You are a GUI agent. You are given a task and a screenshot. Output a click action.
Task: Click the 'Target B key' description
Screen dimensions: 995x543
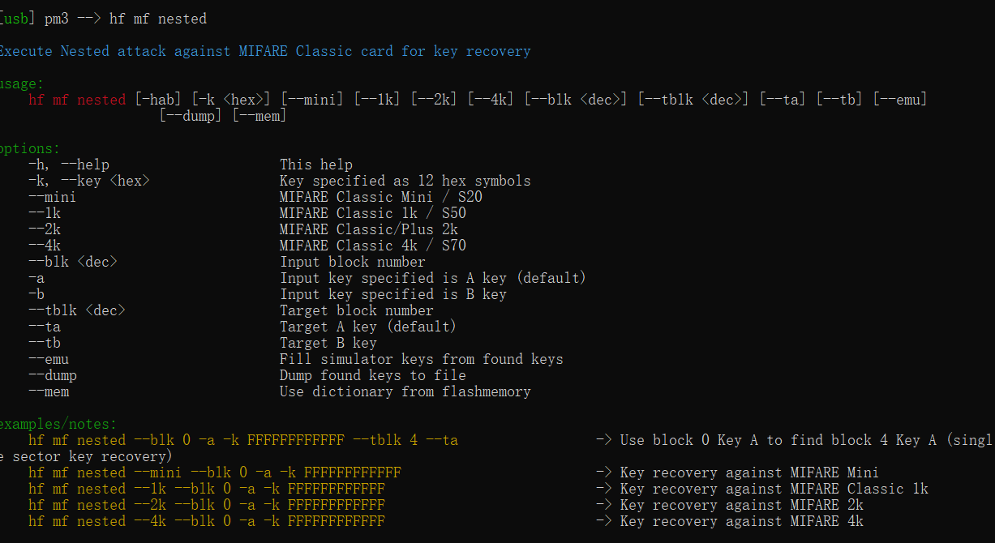(x=328, y=343)
